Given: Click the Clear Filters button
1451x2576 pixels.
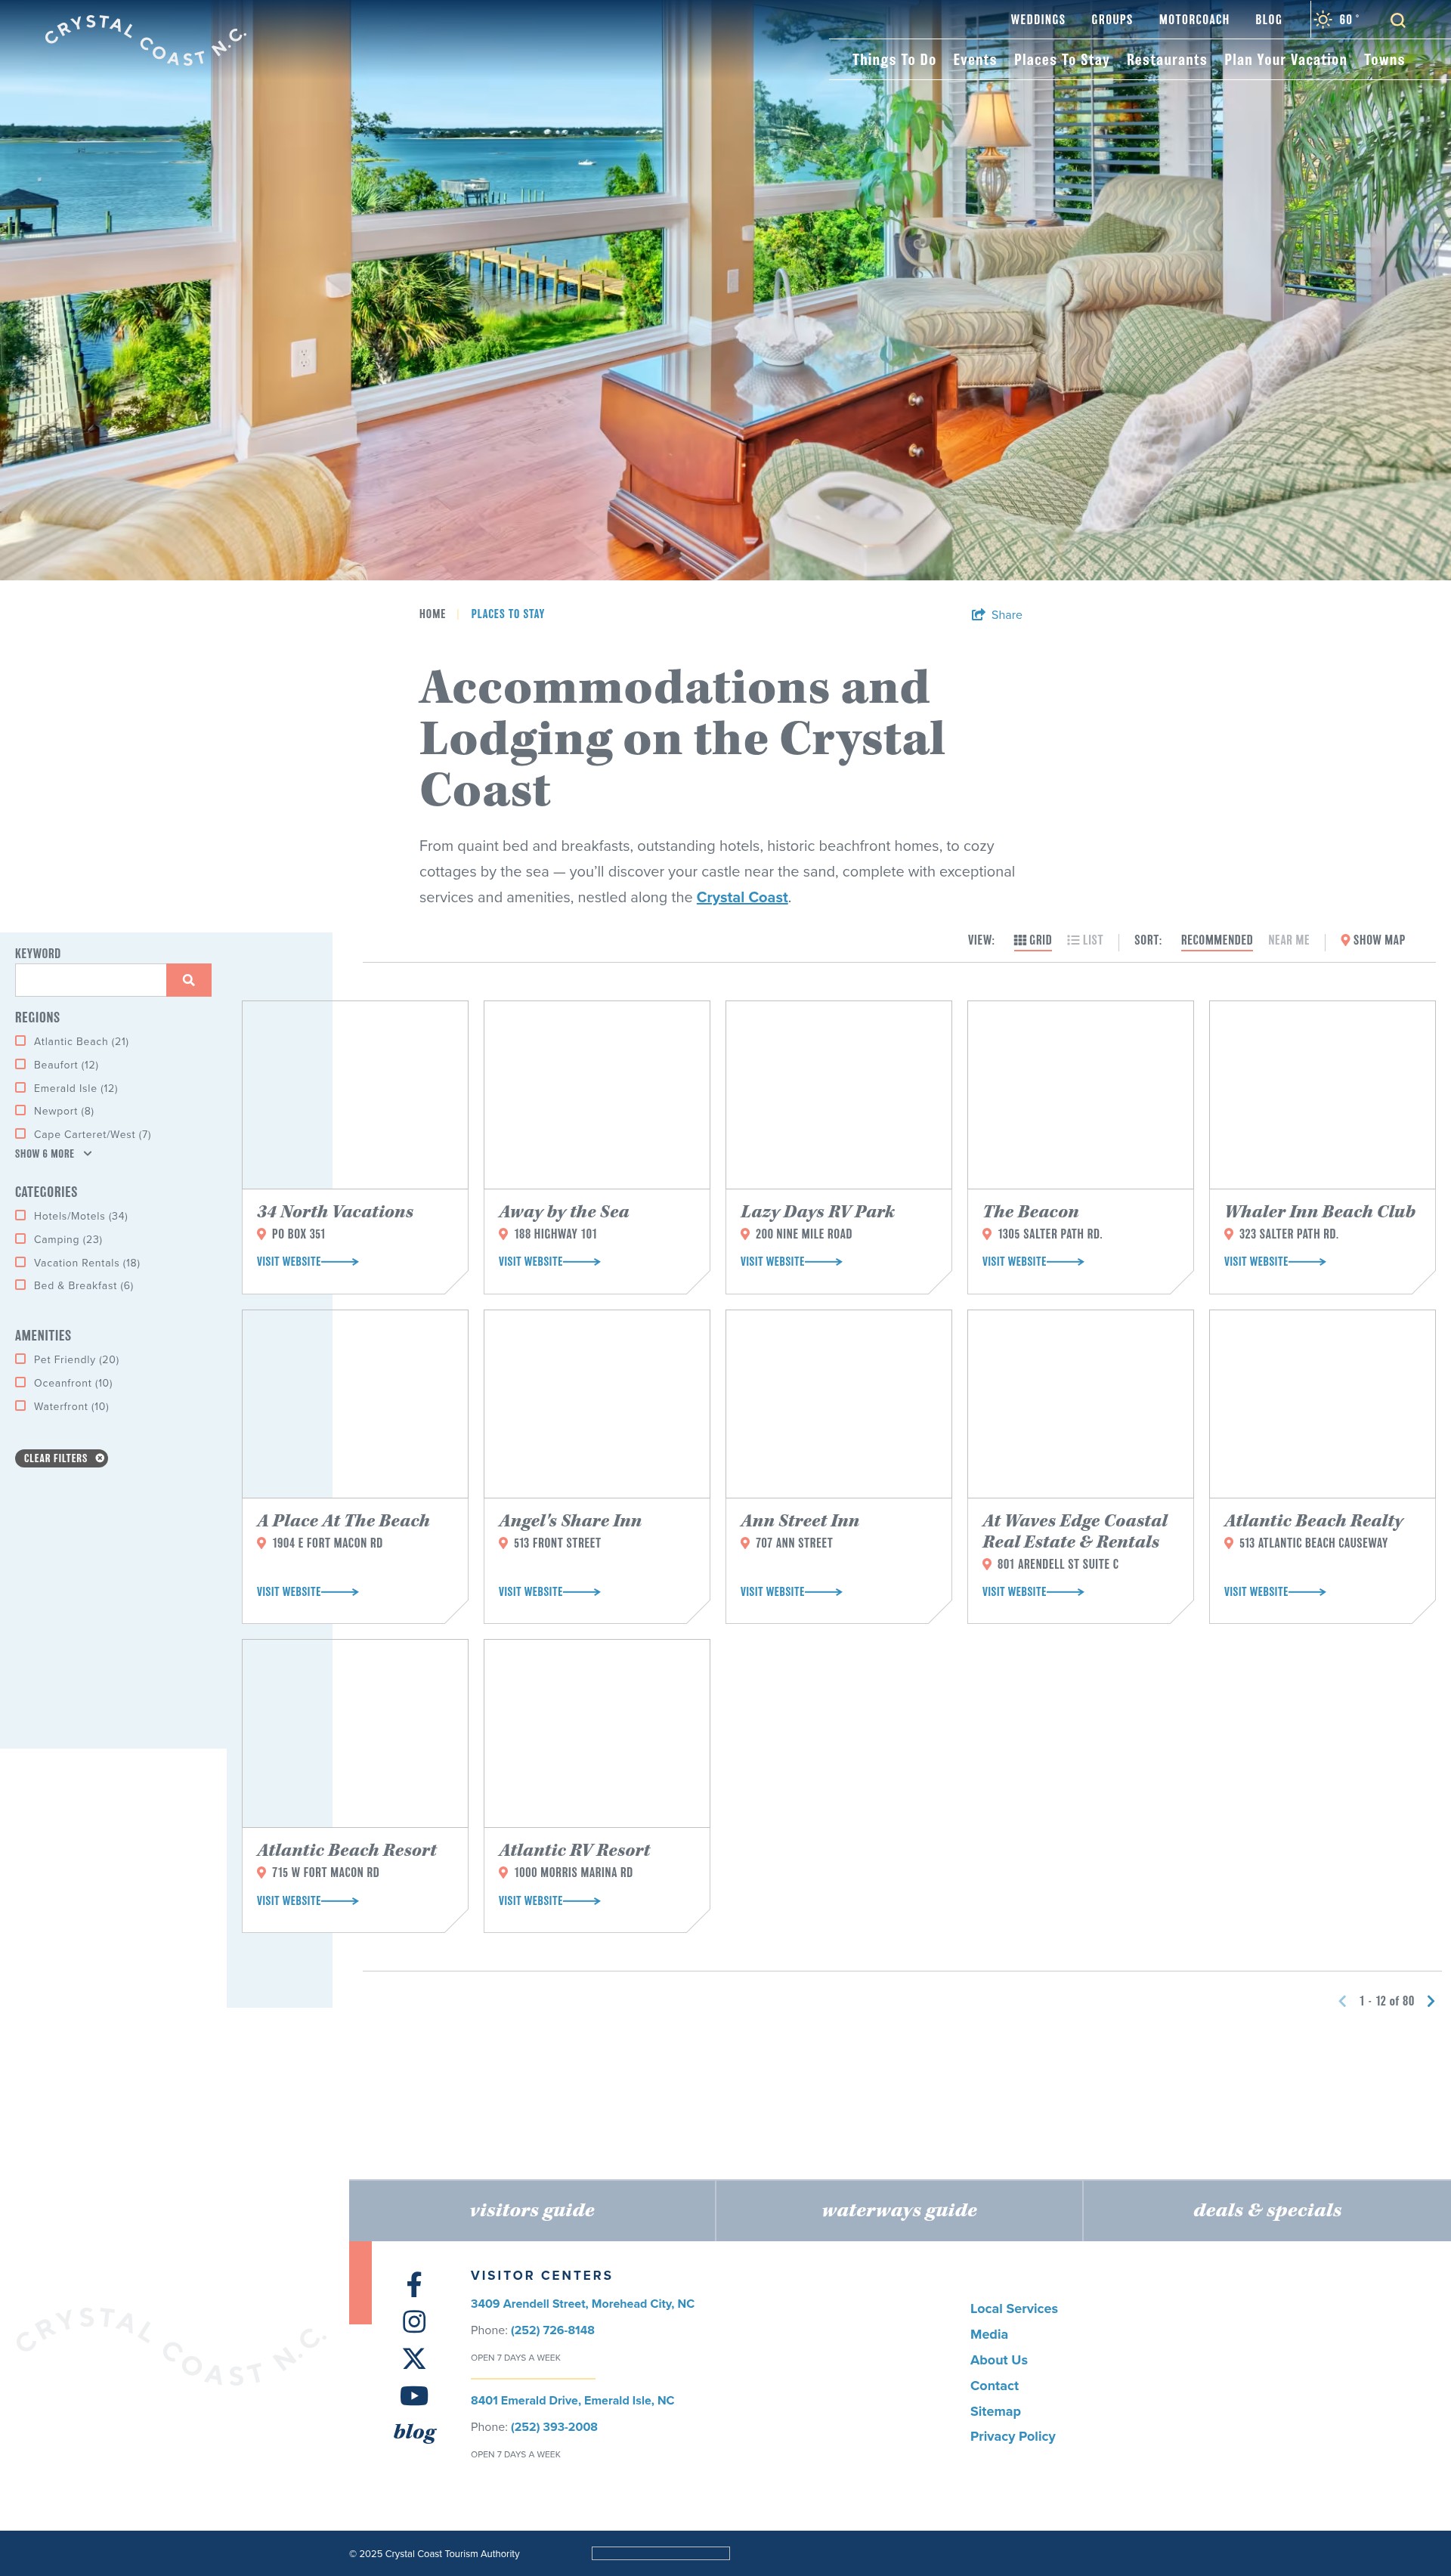Looking at the screenshot, I should (x=61, y=1458).
